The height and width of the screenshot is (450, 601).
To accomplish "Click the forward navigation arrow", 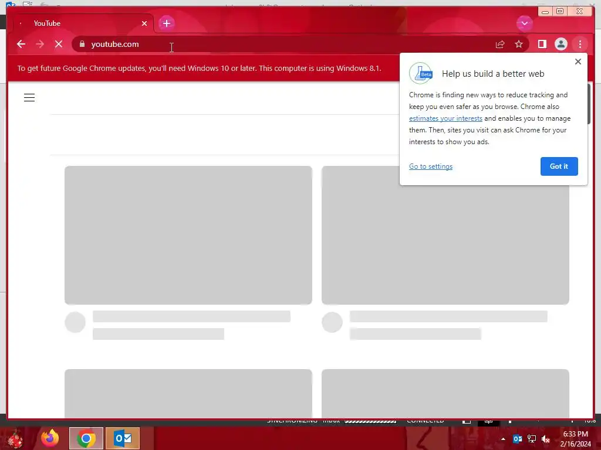I will (40, 44).
